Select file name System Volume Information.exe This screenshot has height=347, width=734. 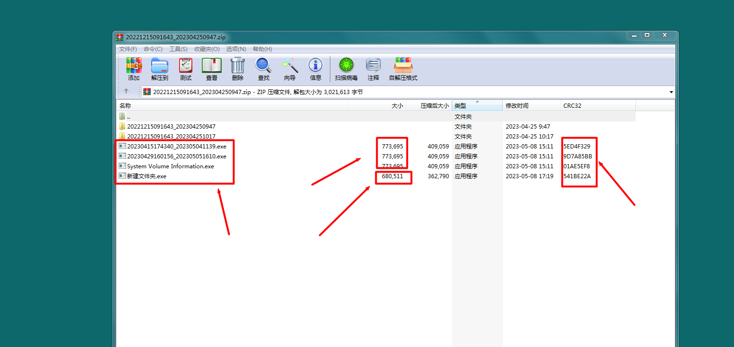click(171, 166)
